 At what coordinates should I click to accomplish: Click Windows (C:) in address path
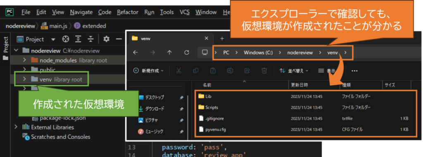tap(258, 52)
